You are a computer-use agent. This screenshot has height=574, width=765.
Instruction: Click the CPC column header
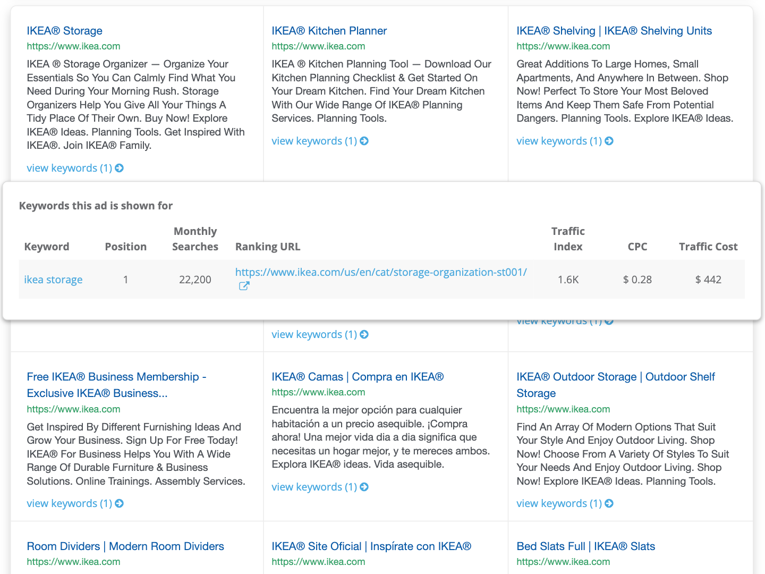637,247
